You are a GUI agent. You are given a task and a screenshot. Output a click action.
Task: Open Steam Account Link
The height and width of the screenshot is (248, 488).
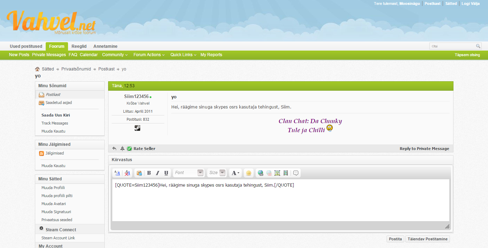58,238
